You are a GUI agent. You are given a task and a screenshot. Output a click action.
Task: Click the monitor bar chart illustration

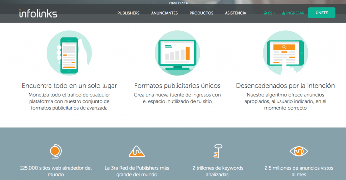[x=177, y=53]
